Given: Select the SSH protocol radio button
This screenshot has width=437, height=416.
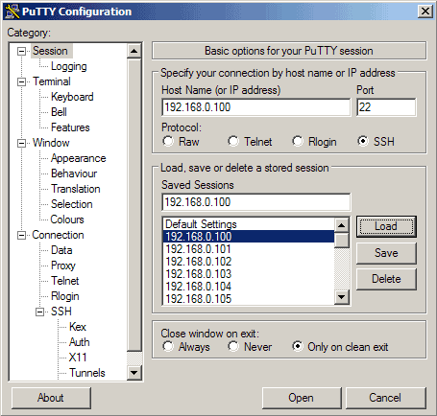Looking at the screenshot, I should [x=363, y=141].
